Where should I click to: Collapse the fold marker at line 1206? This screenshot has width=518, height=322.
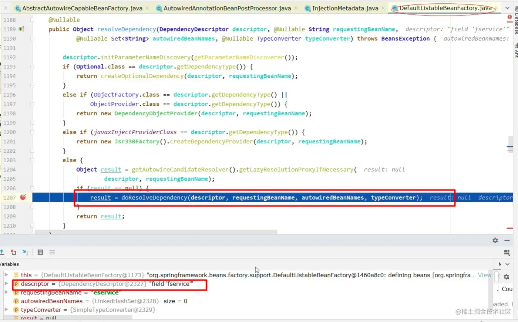tap(32, 188)
